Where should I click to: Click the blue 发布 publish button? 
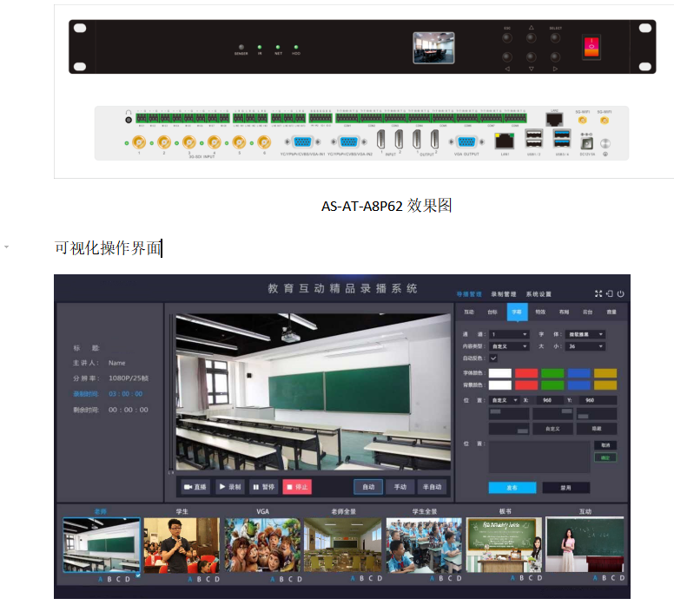[x=512, y=488]
